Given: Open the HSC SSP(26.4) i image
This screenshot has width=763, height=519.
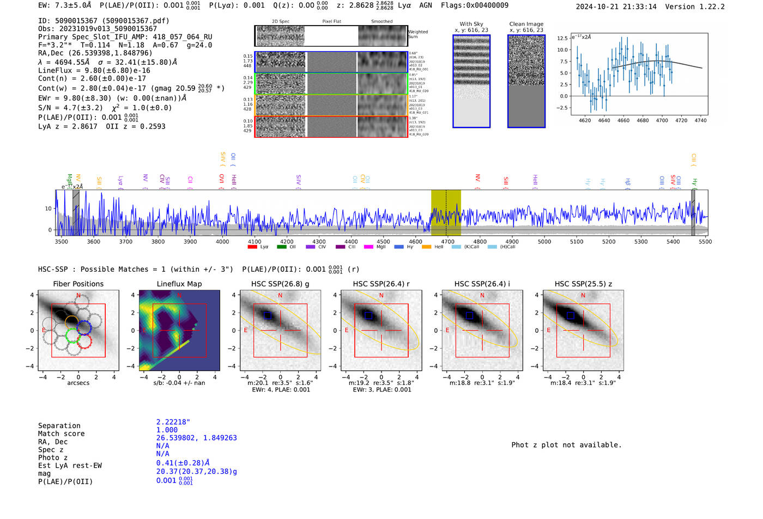Looking at the screenshot, I should pyautogui.click(x=482, y=330).
